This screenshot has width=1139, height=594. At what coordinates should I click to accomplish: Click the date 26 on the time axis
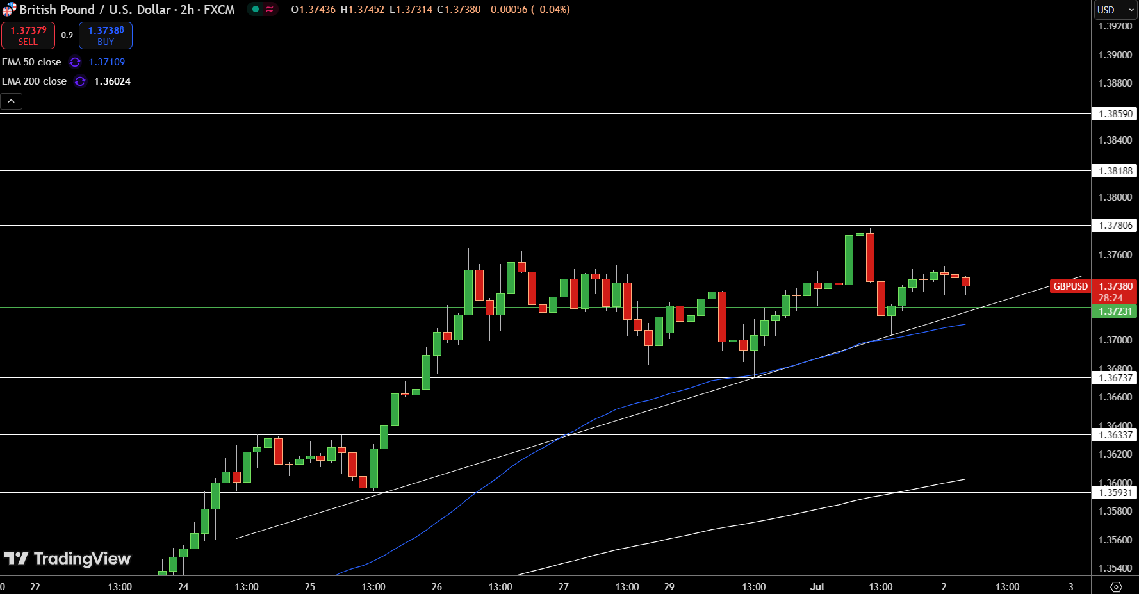[437, 587]
